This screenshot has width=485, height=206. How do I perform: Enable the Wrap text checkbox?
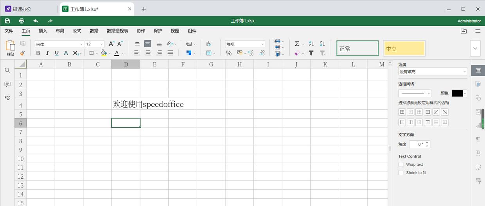pos(401,165)
